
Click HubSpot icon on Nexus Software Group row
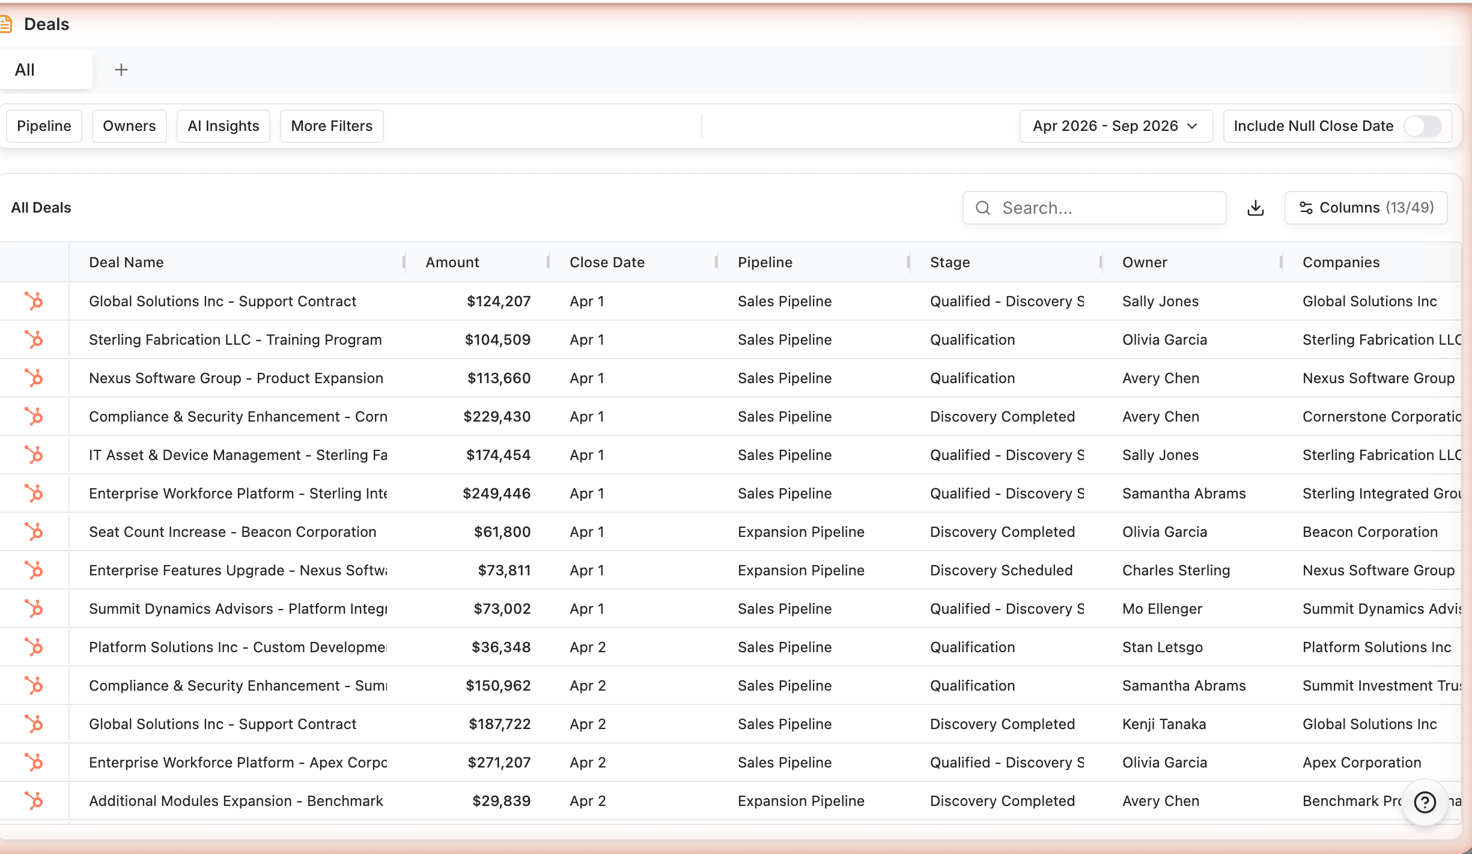(34, 378)
